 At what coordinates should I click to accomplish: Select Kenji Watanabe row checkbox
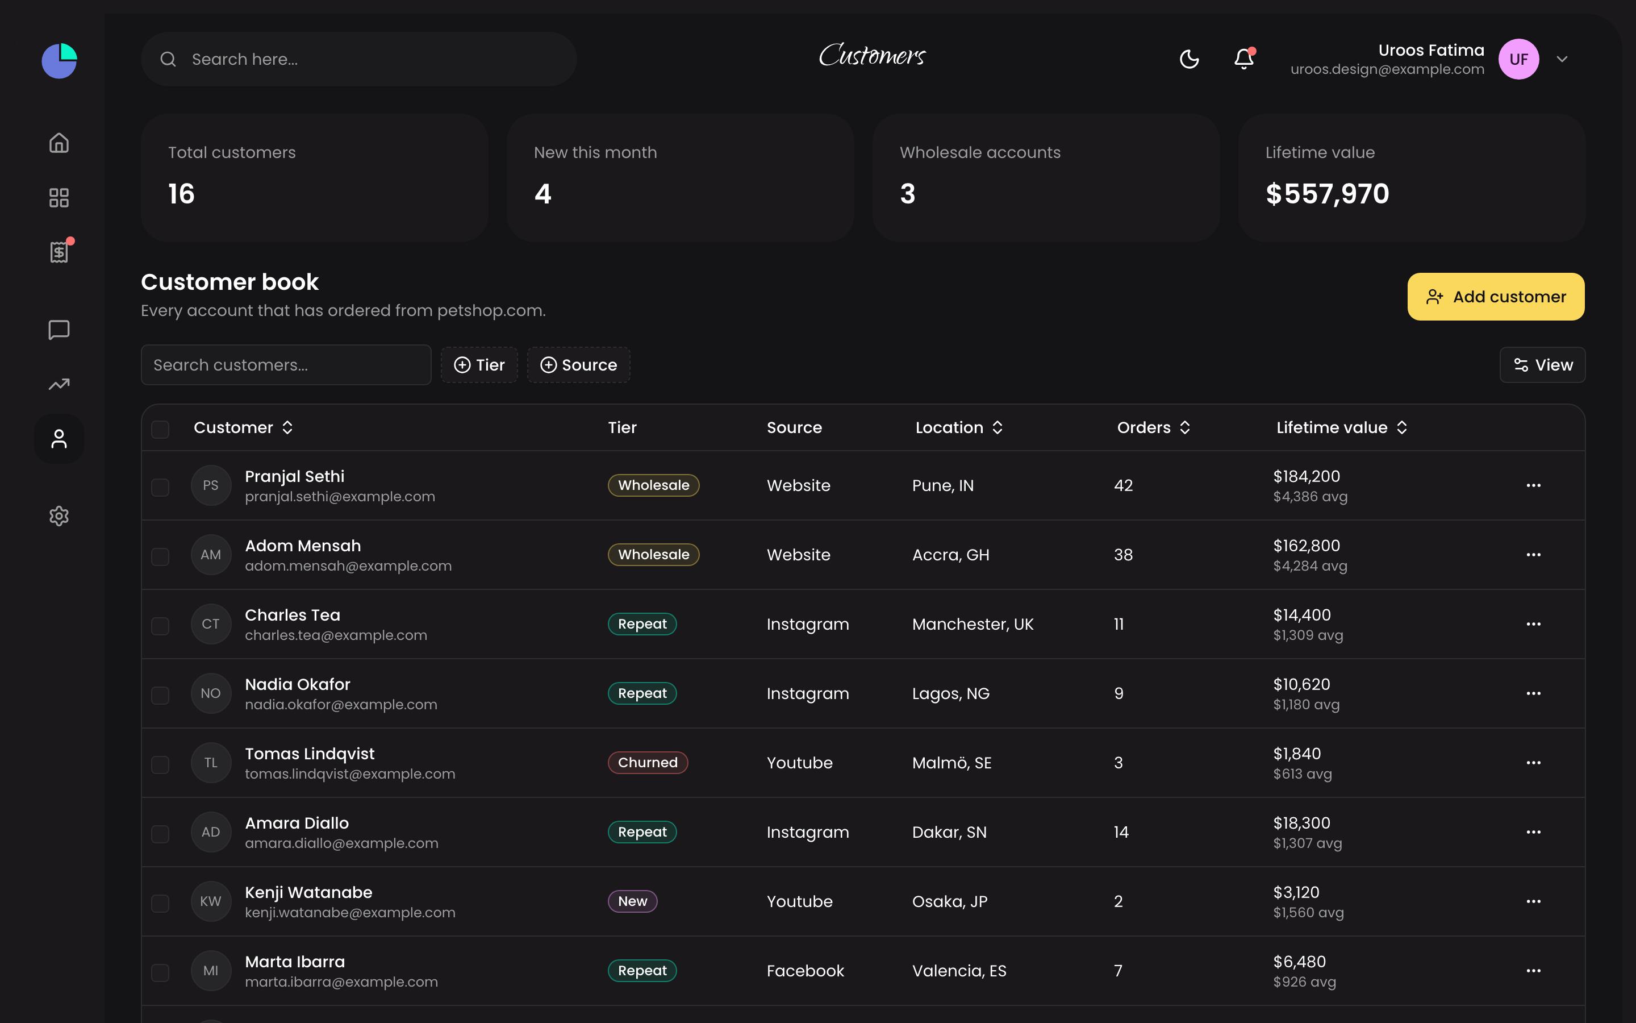160,903
